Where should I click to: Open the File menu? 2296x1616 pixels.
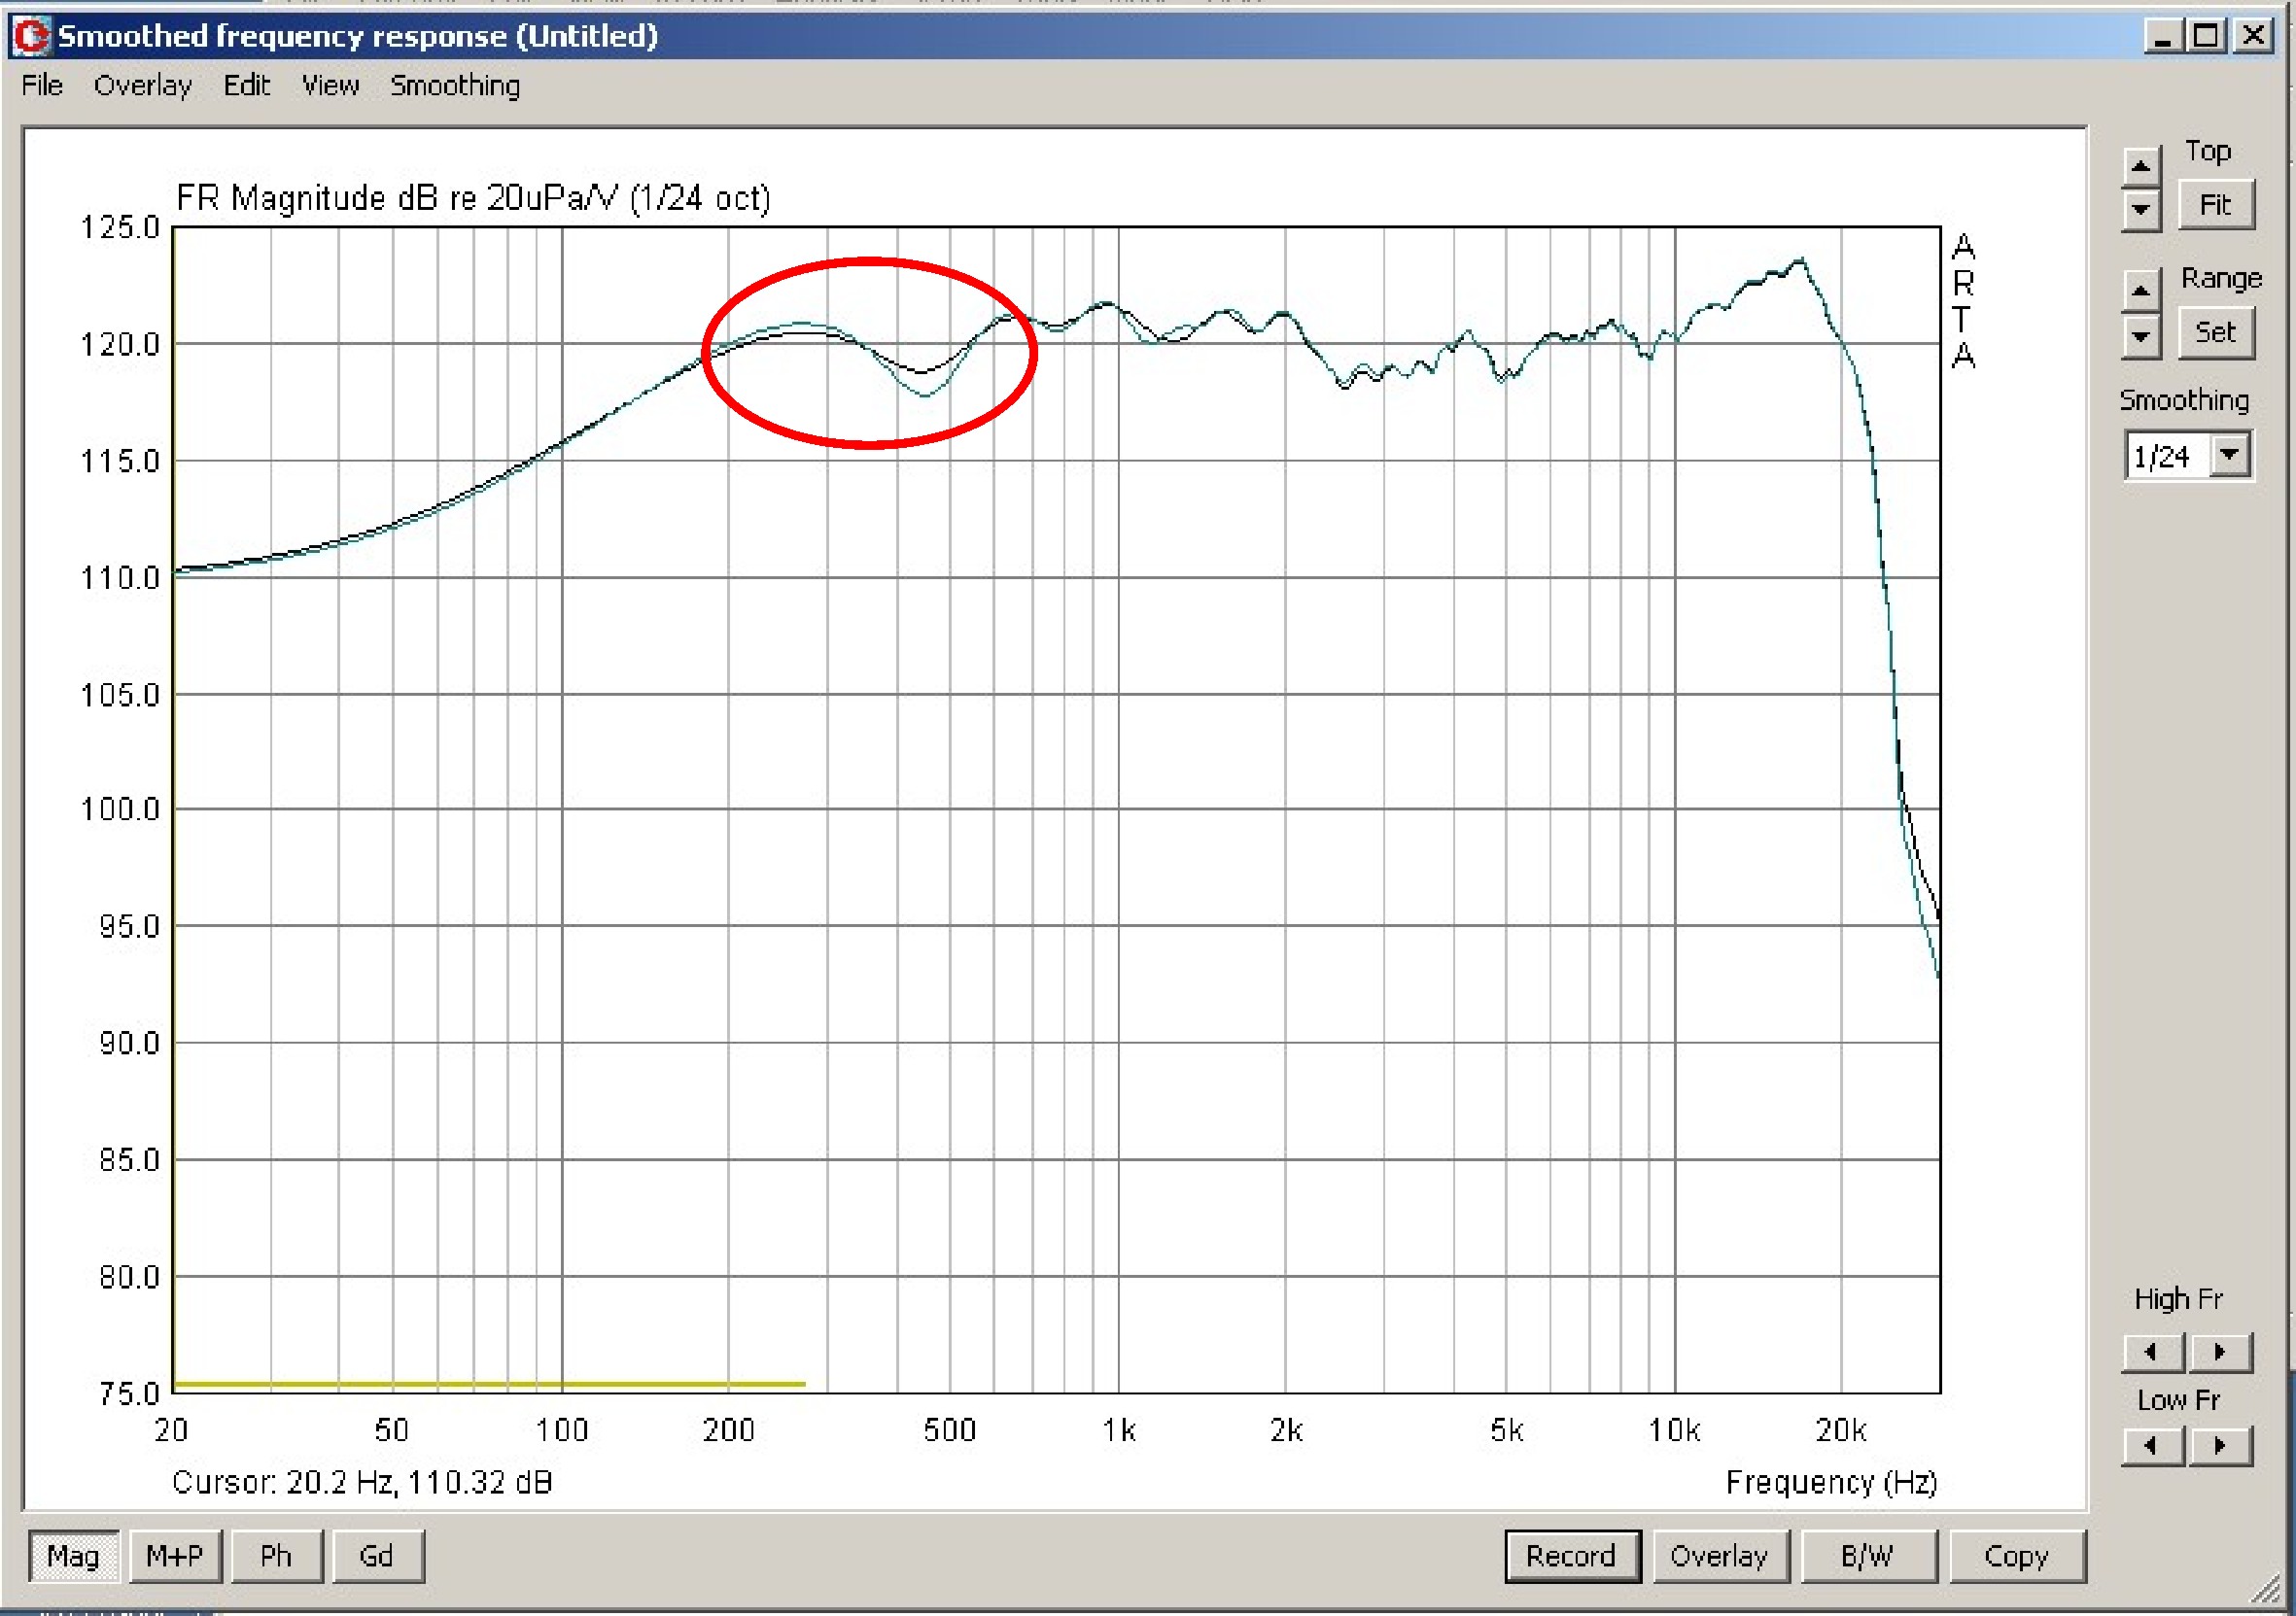point(42,86)
